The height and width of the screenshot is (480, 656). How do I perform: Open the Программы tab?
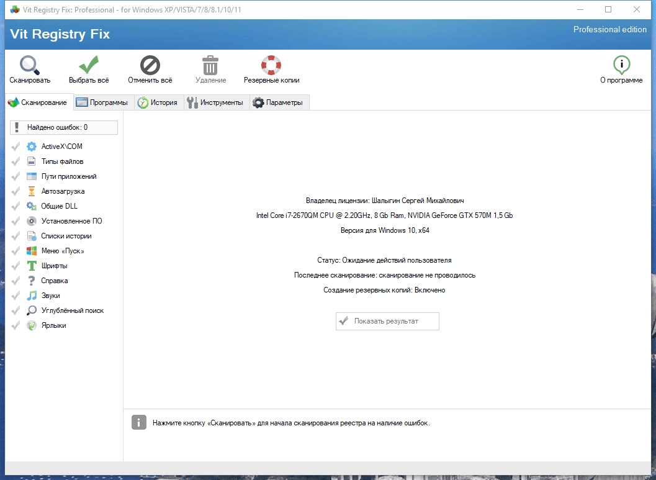click(104, 102)
